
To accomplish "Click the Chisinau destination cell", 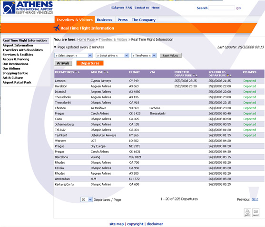I will coord(60,108).
